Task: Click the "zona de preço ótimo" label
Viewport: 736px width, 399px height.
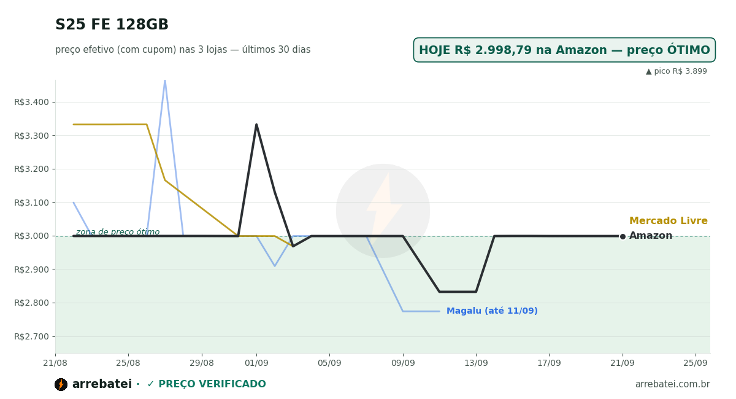Action: (118, 232)
